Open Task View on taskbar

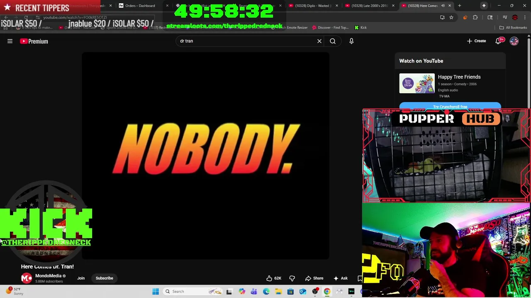(x=229, y=291)
